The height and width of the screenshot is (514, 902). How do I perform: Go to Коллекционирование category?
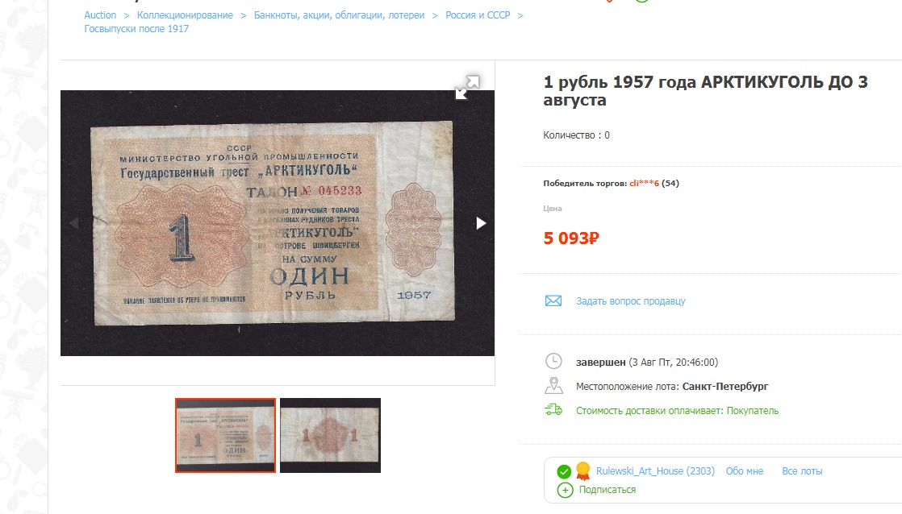(x=185, y=15)
